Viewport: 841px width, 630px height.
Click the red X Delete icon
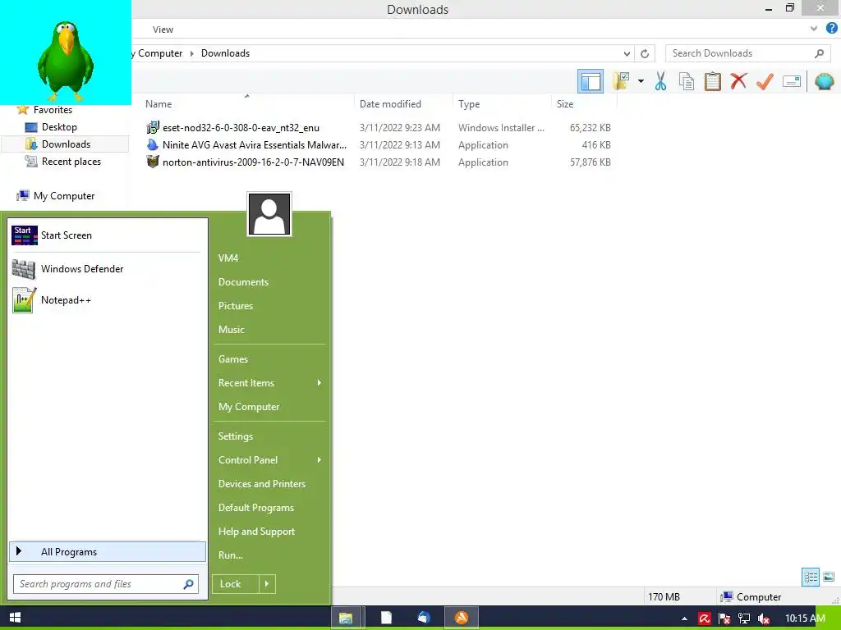(x=738, y=81)
